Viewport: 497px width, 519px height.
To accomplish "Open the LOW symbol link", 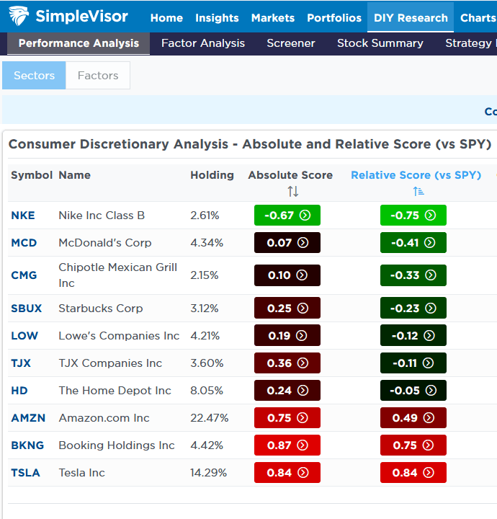I will [x=24, y=336].
